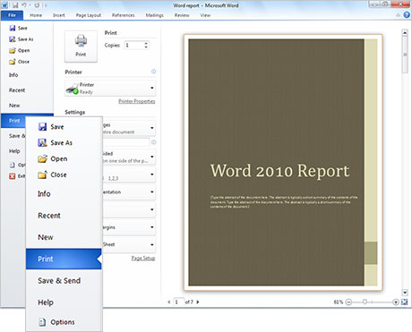The image size is (412, 332).
Task: Click Save floppy icon in the enlarged menu
Action: pos(42,127)
